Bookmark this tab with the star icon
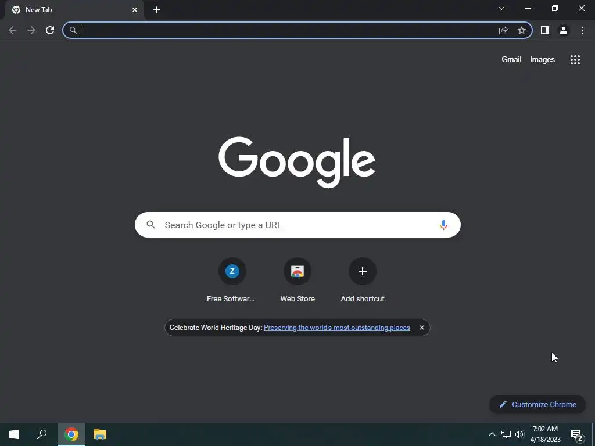This screenshot has width=595, height=446. tap(522, 30)
